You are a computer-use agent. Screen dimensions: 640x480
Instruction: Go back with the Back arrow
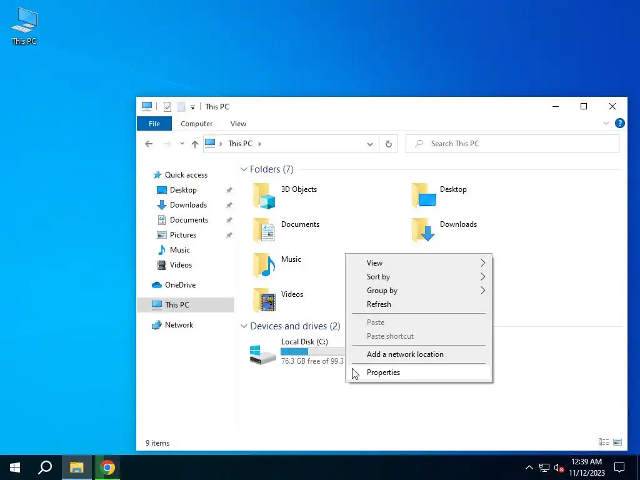pyautogui.click(x=149, y=144)
